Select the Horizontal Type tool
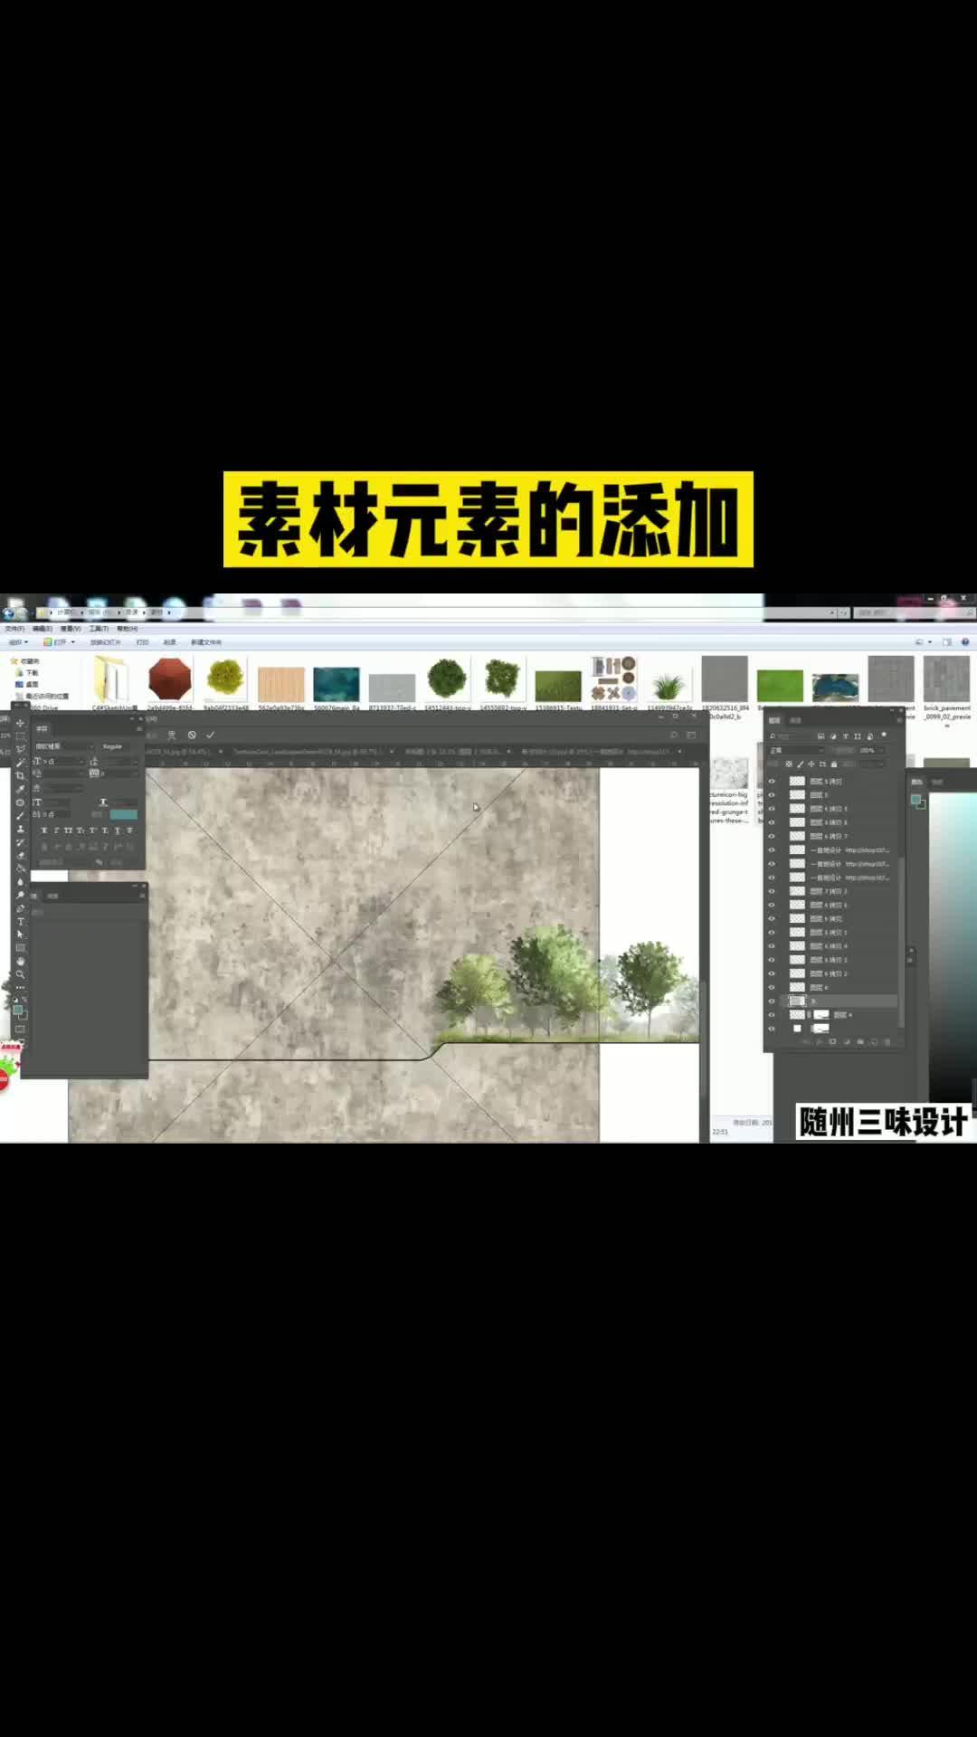 (x=20, y=922)
